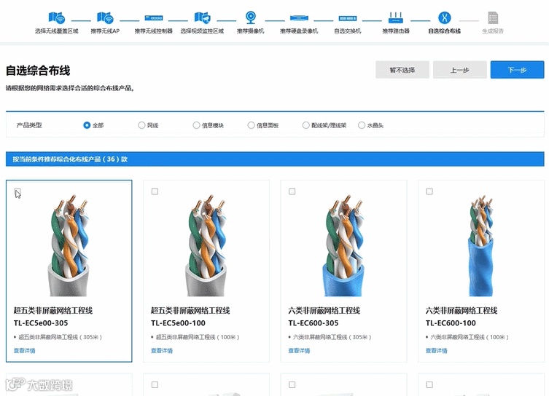Click the 自选综合布线 step label
This screenshot has height=396, width=549.
coord(444,31)
